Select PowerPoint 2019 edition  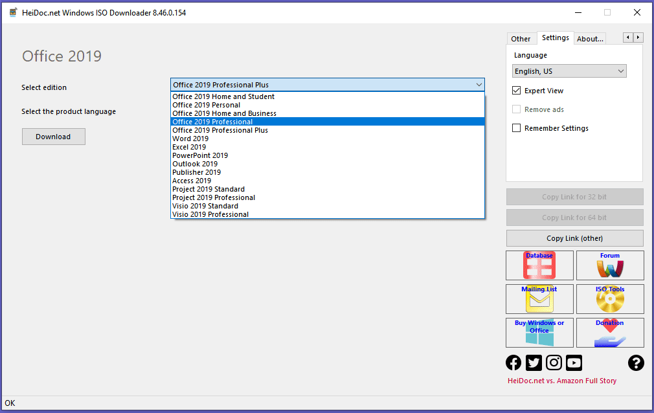point(328,155)
